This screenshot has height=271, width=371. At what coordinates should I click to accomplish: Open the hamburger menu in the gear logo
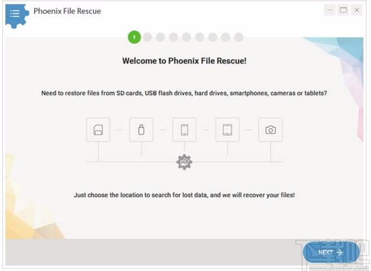(15, 13)
